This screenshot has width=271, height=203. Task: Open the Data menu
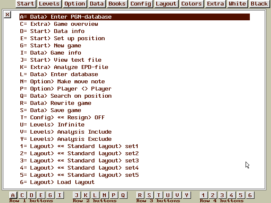tap(97, 4)
